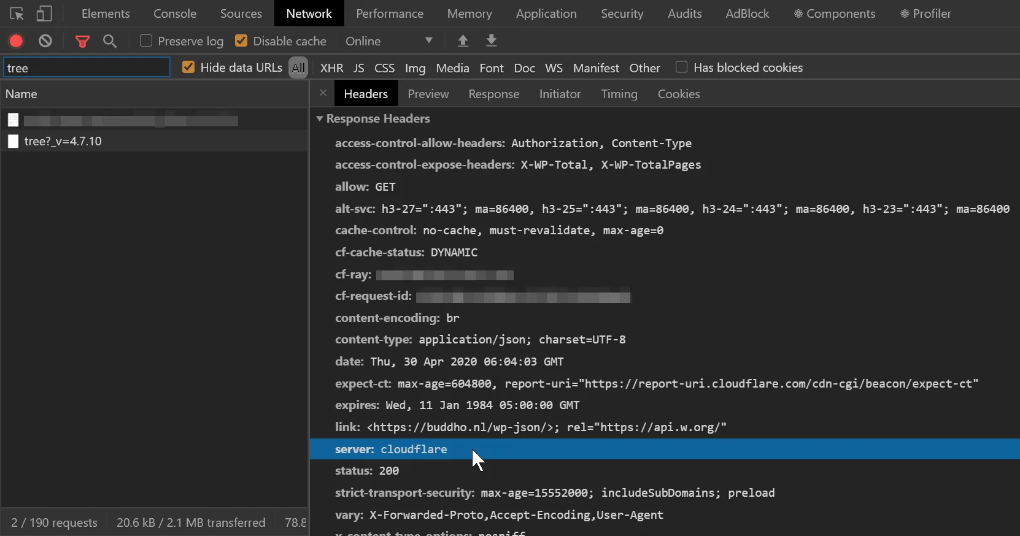Check Has blocked cookies option
1020x536 pixels.
click(x=681, y=67)
